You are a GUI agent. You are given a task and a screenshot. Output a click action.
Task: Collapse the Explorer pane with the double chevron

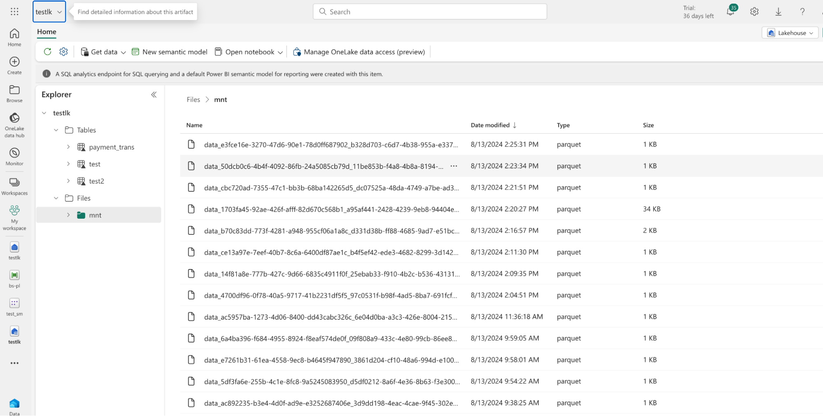click(x=154, y=95)
